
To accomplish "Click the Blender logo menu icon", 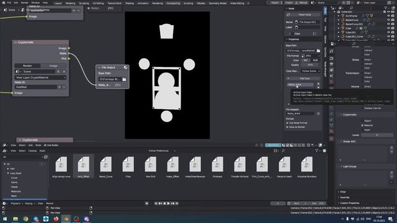I will [4, 2].
